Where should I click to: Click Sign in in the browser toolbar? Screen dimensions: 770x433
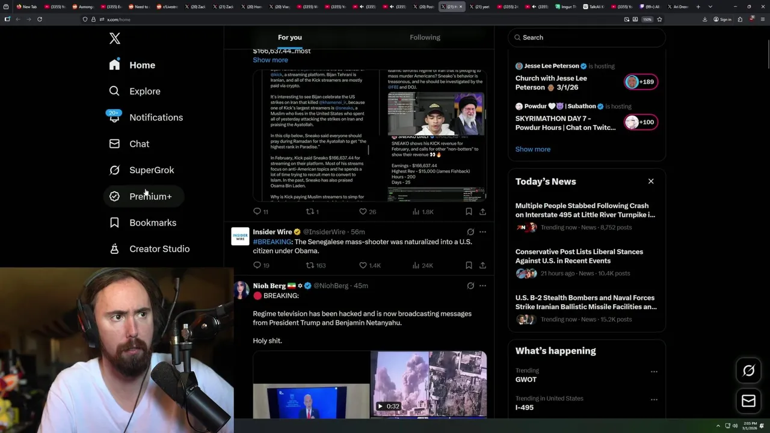722,19
